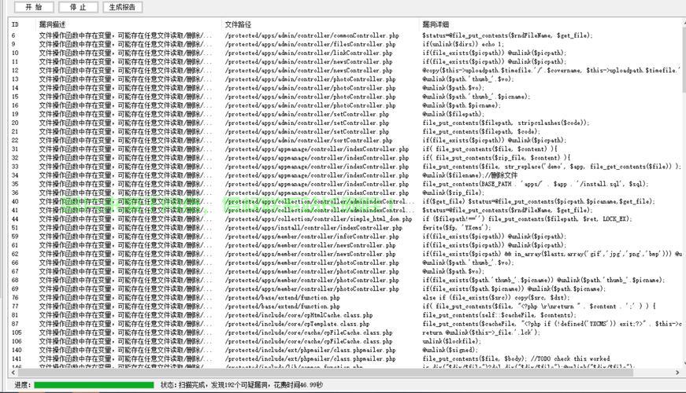
Task: Click the 停止 (stop) button
Action: 78,7
